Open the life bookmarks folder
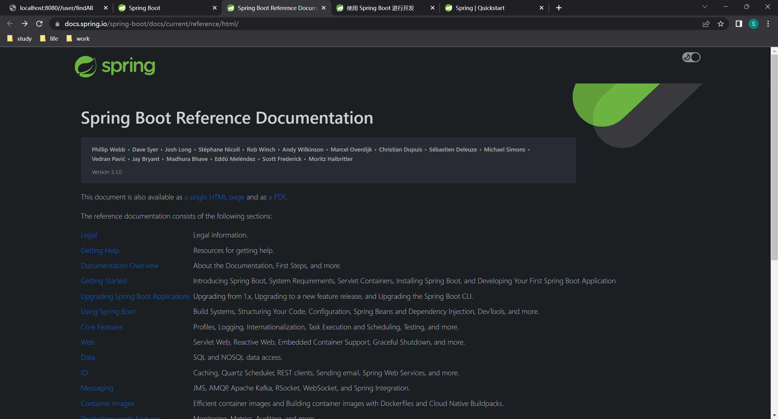The width and height of the screenshot is (778, 419). pos(49,39)
